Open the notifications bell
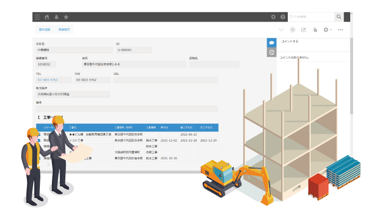Image resolution: width=368 pixels, height=217 pixels. point(56,17)
